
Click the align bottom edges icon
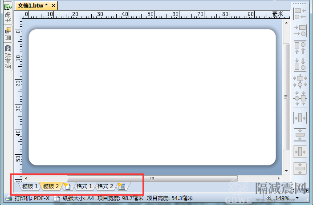click(x=300, y=64)
